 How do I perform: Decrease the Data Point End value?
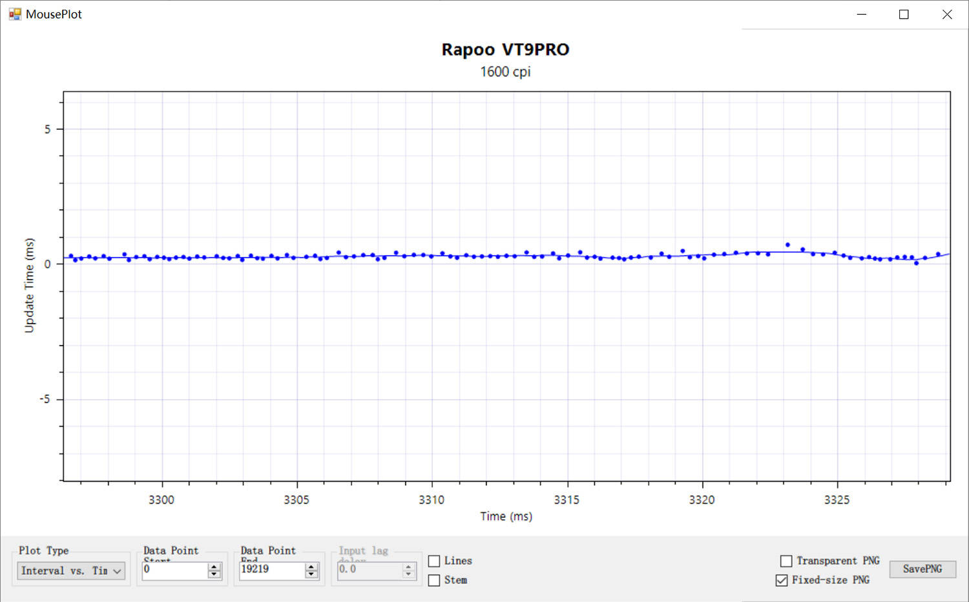[x=311, y=574]
